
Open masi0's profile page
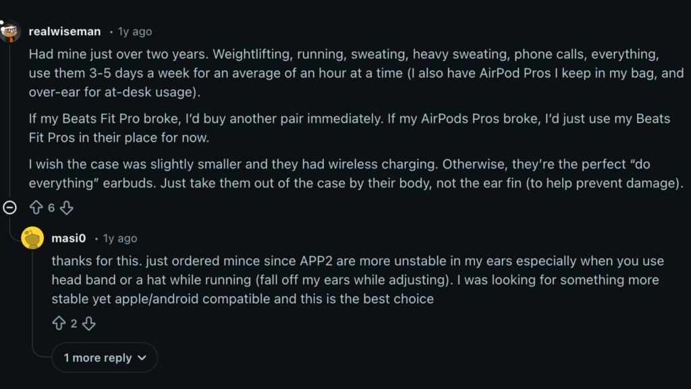tap(69, 238)
